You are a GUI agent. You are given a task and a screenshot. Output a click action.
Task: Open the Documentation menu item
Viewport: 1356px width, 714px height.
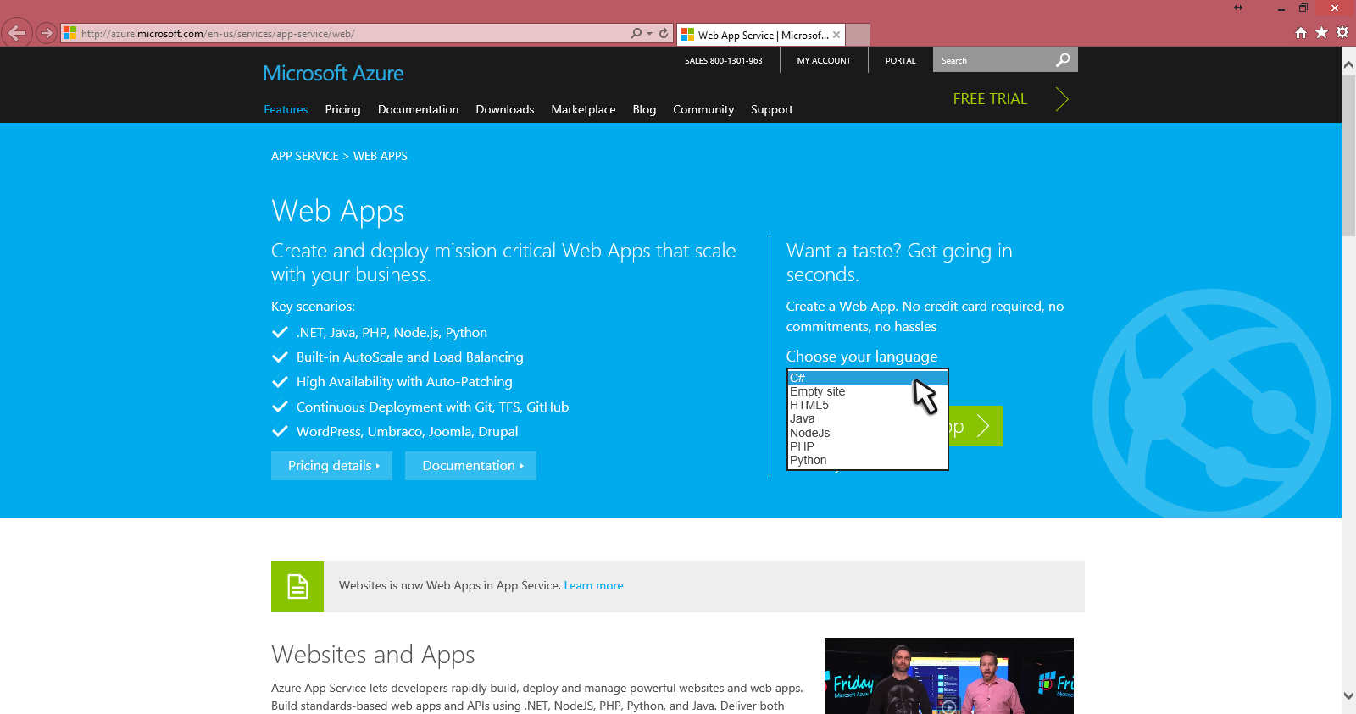click(x=418, y=109)
